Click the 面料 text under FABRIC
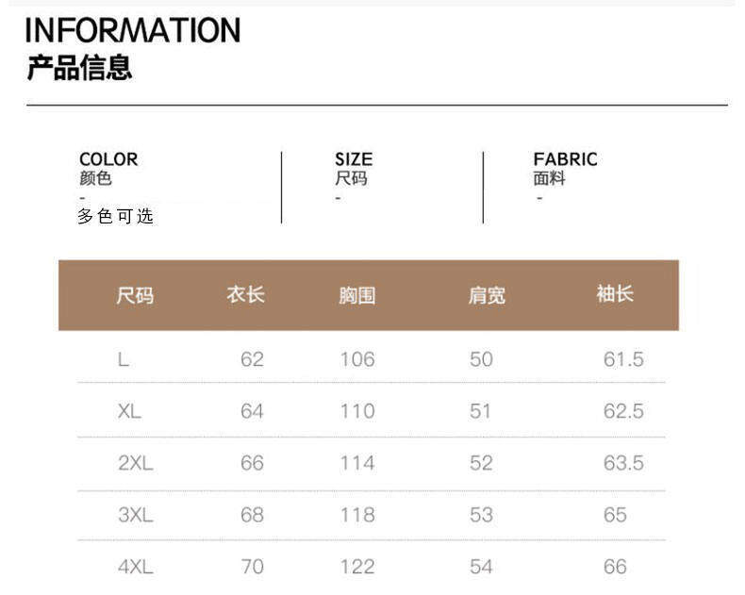 click(x=550, y=178)
